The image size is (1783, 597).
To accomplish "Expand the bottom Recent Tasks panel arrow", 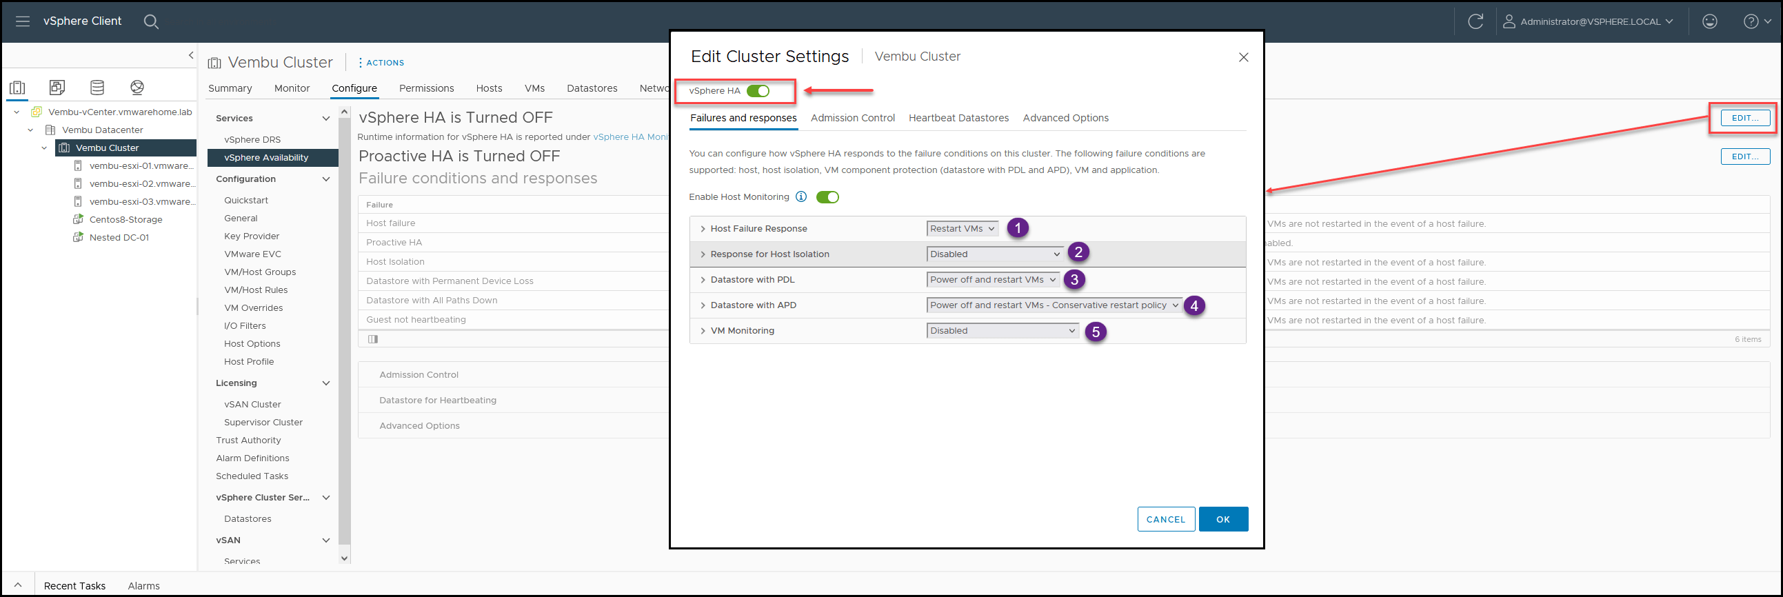I will pos(18,585).
